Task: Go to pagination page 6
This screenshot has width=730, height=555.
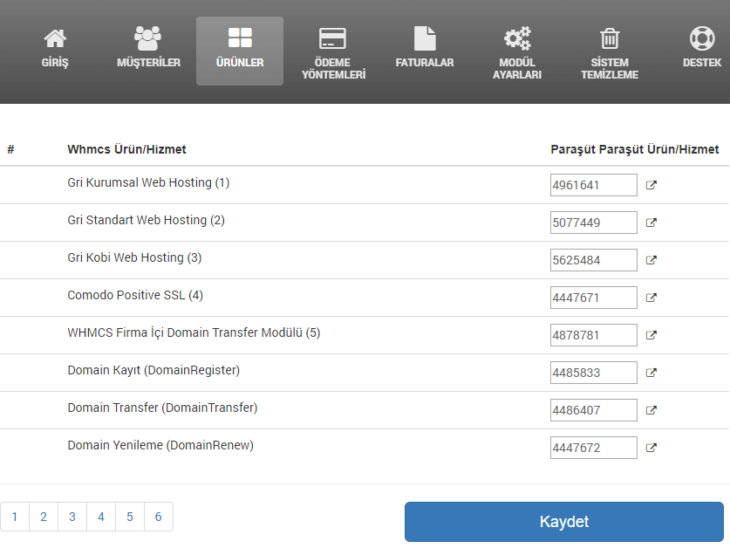Action: pyautogui.click(x=158, y=517)
